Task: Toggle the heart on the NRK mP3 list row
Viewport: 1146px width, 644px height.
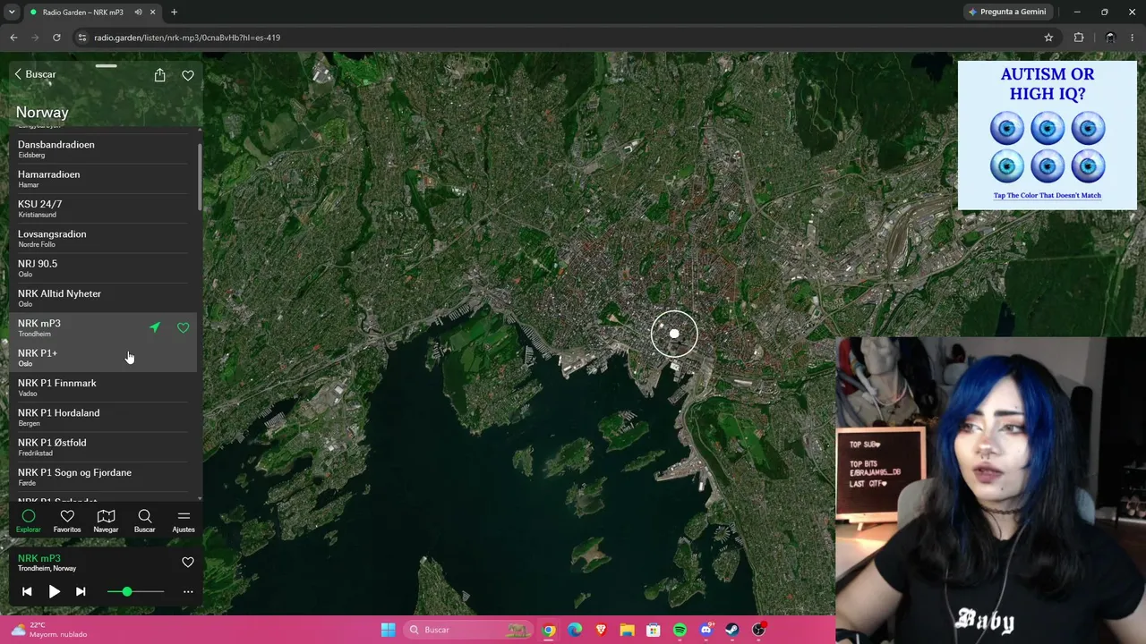Action: pos(184,328)
